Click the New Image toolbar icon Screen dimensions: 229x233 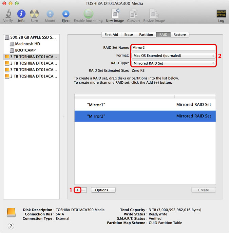115,14
